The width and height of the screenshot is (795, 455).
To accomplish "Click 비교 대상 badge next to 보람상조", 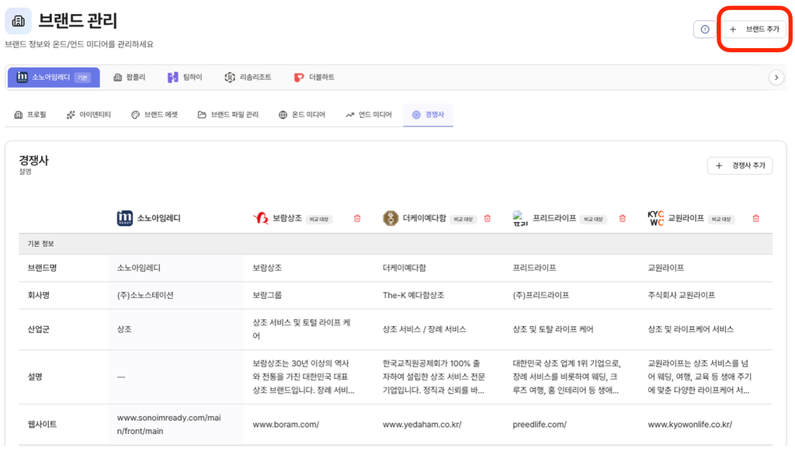I will [x=319, y=219].
